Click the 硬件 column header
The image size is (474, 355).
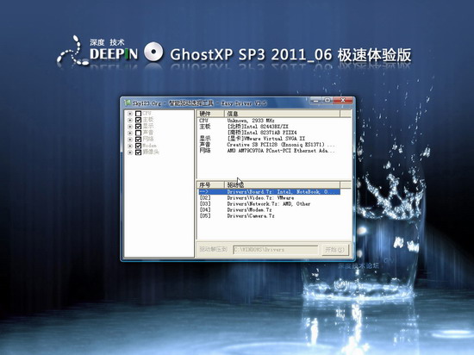[210, 114]
